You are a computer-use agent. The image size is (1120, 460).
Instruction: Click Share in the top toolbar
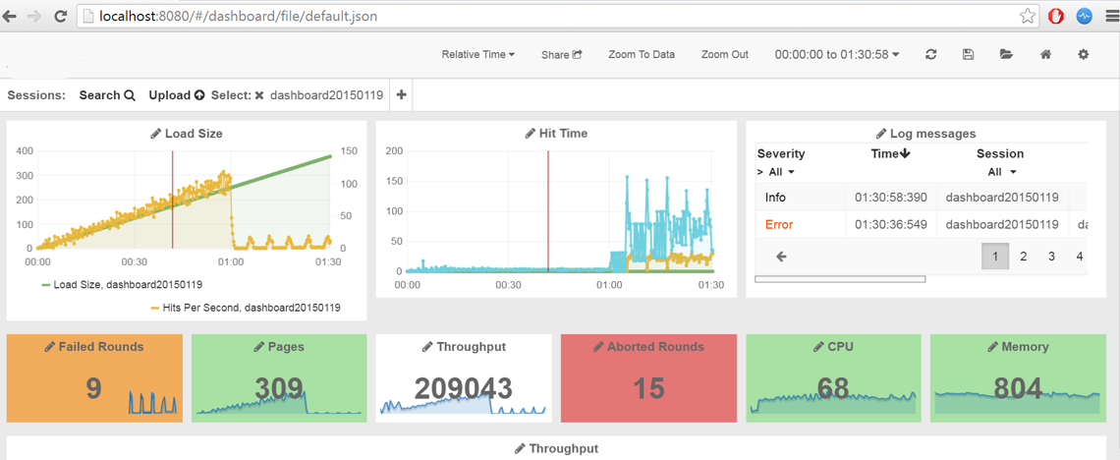561,54
